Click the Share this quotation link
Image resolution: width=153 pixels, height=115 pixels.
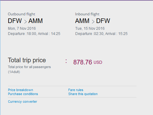83,94
